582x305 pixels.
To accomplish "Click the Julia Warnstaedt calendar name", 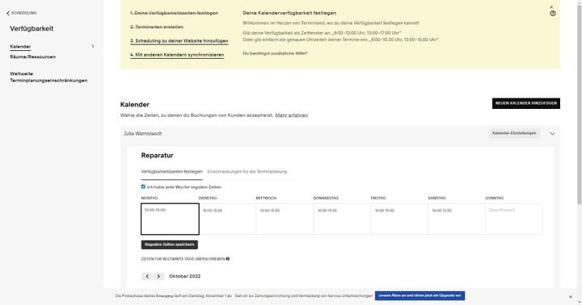I will 143,133.
